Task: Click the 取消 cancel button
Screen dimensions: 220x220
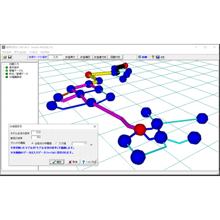Action: [73, 162]
